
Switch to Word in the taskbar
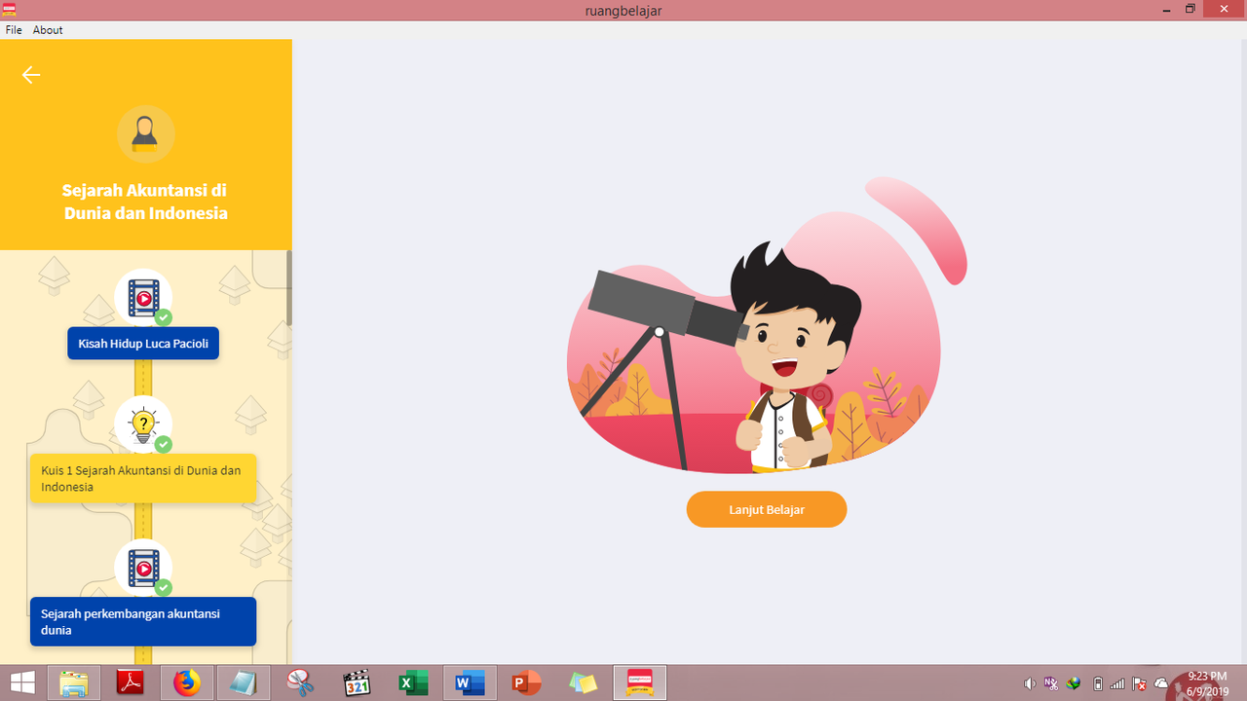470,683
